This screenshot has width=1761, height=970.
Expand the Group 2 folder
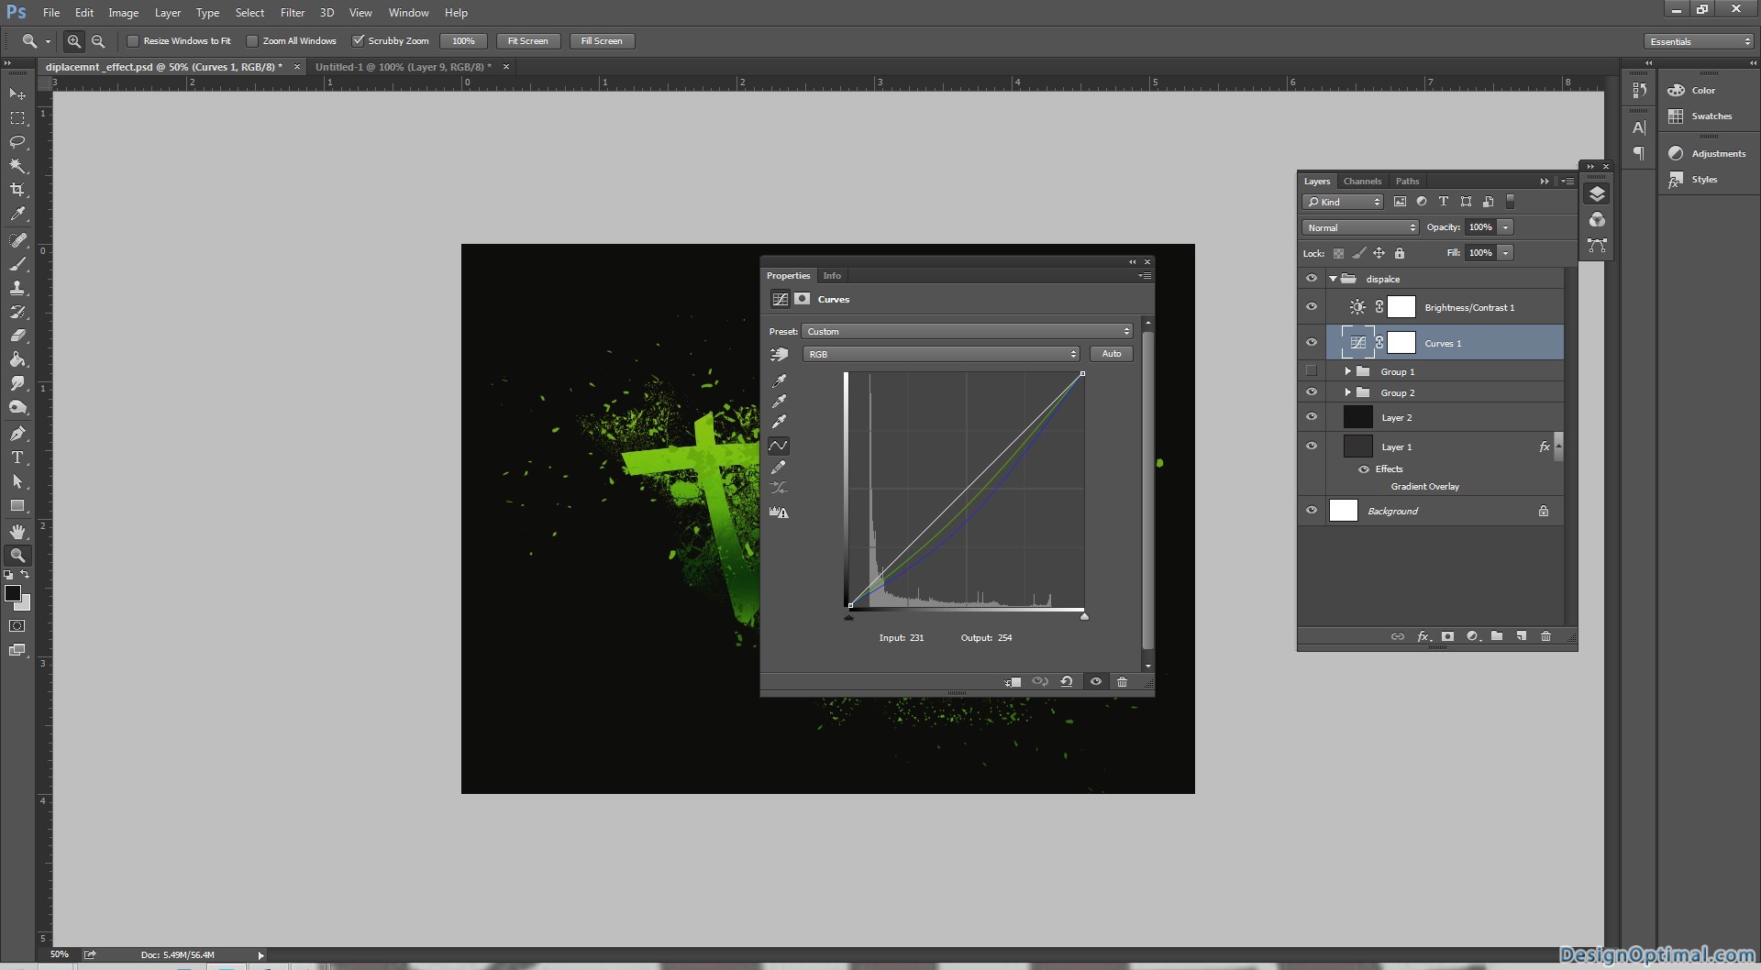[1347, 392]
